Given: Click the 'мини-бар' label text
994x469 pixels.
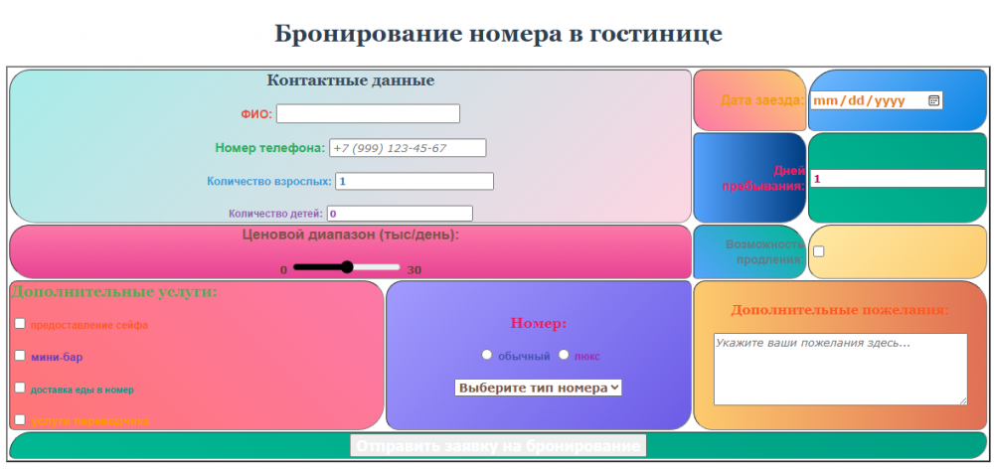Looking at the screenshot, I should [57, 357].
